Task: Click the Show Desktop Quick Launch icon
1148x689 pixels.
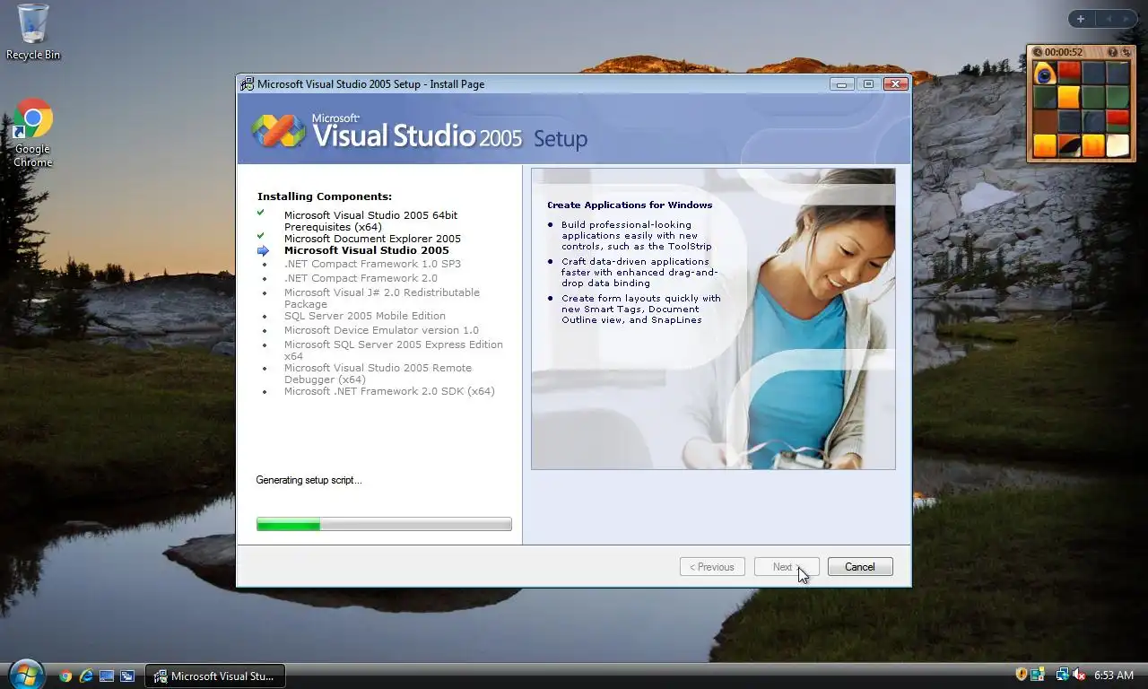Action: [107, 676]
